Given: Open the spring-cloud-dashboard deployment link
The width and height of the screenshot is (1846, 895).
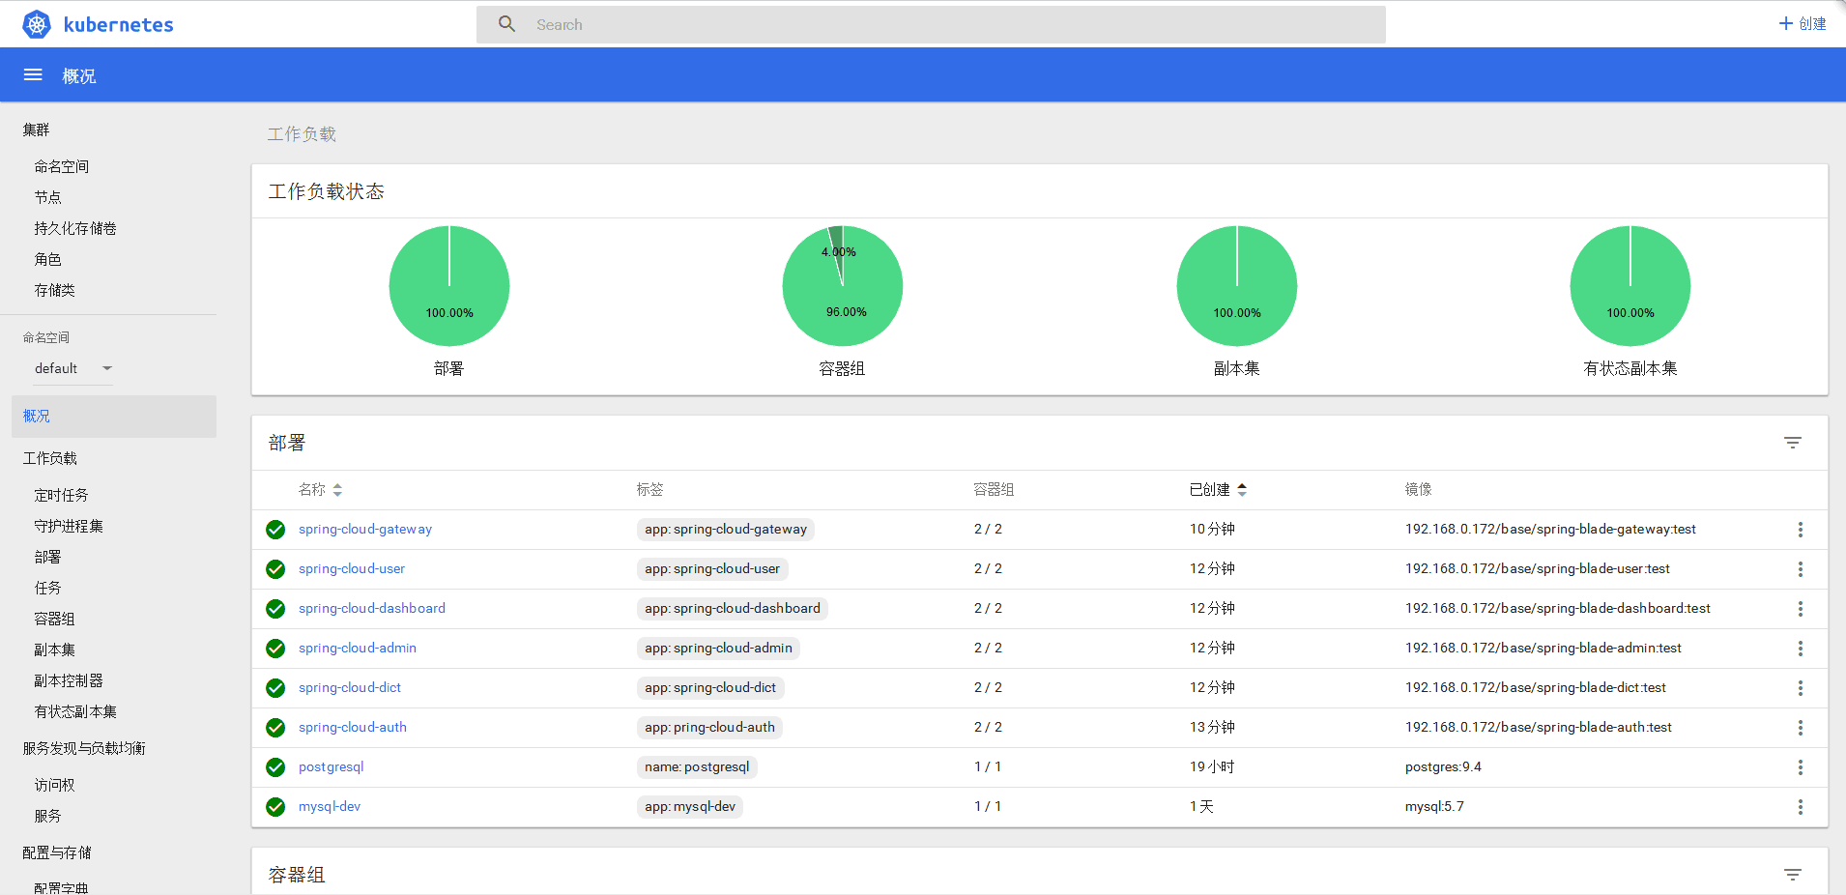Looking at the screenshot, I should point(372,609).
